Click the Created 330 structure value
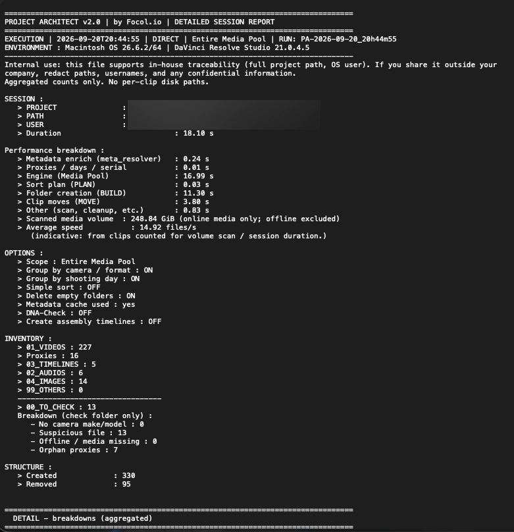Viewport: 514px width, 532px height. [128, 475]
